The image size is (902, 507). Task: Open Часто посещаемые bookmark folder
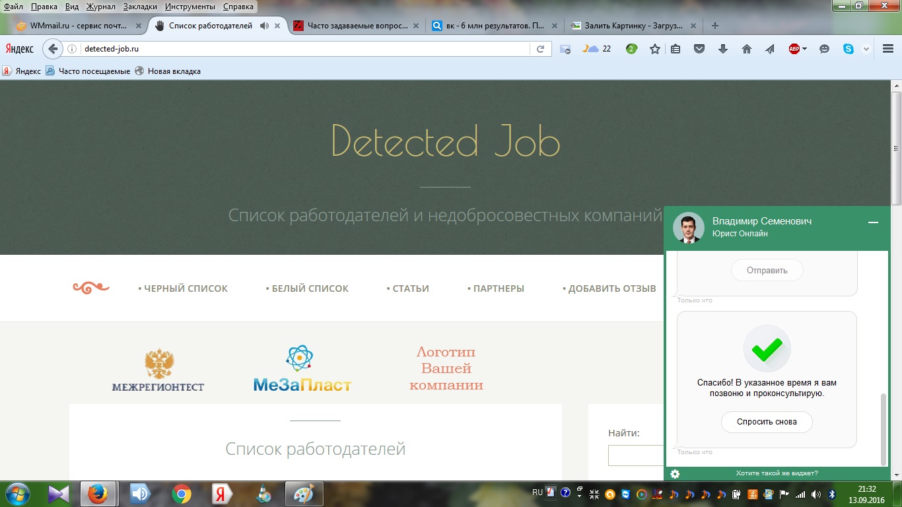coord(88,71)
